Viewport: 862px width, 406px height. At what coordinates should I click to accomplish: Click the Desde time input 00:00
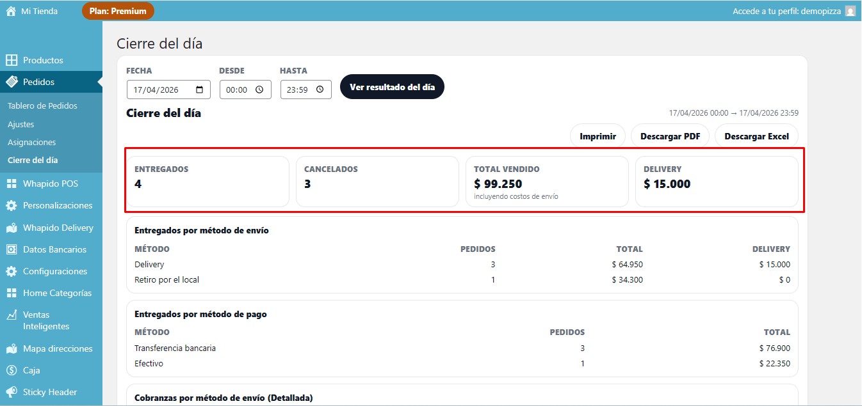(x=245, y=90)
